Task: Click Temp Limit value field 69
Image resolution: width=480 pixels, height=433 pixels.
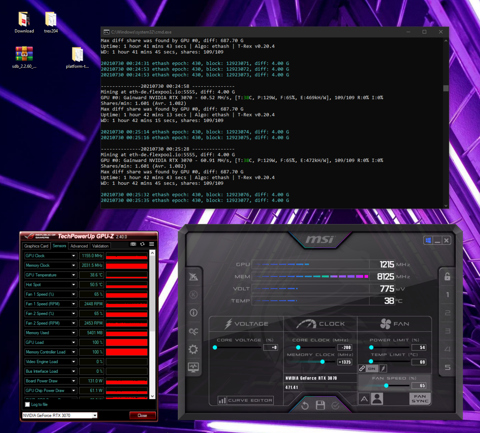Action: point(419,362)
